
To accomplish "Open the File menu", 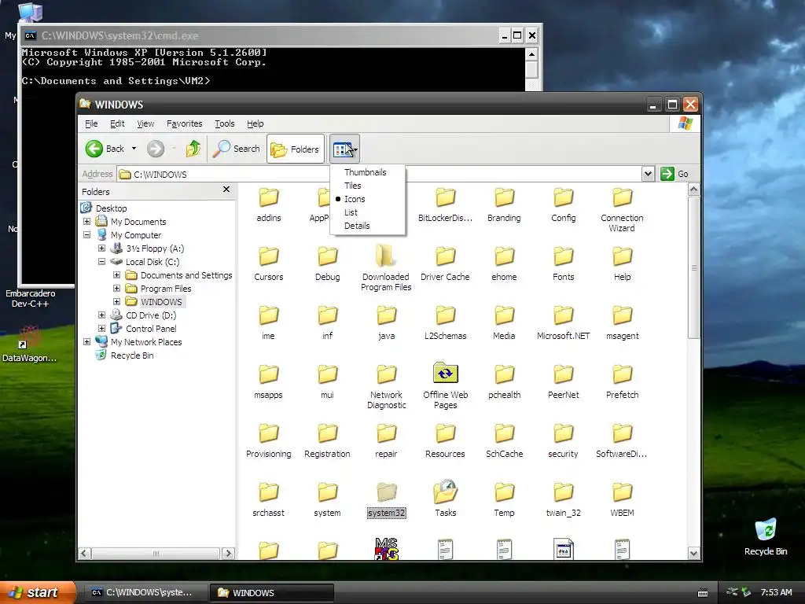I will [x=91, y=123].
